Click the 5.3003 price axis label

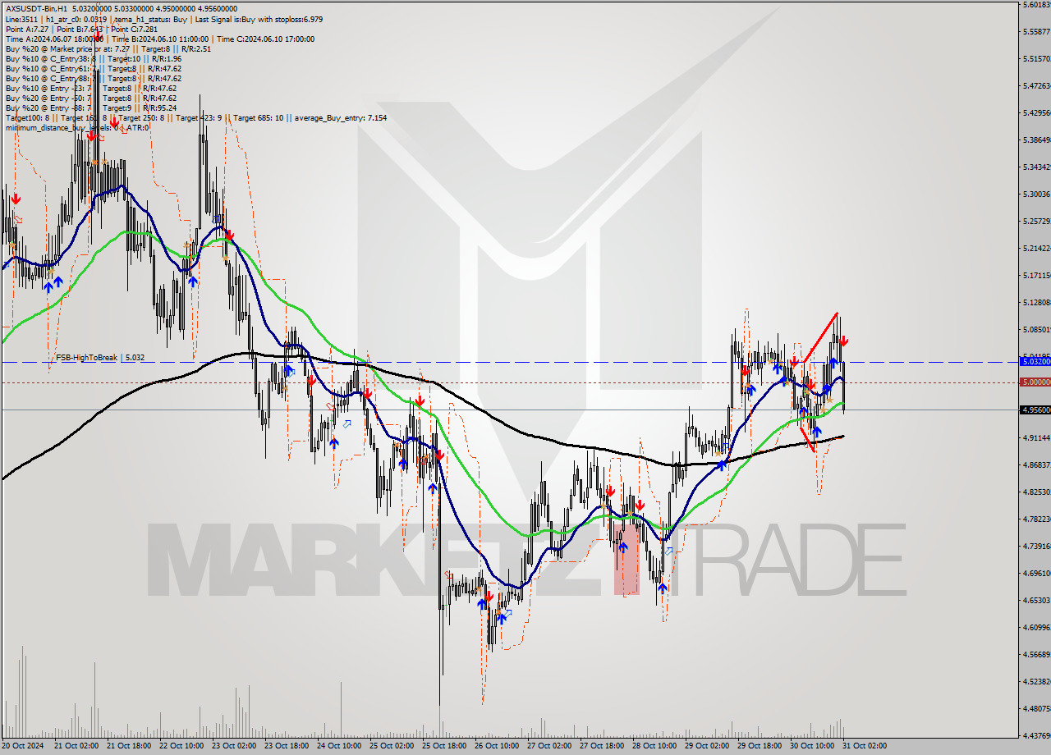[1035, 194]
